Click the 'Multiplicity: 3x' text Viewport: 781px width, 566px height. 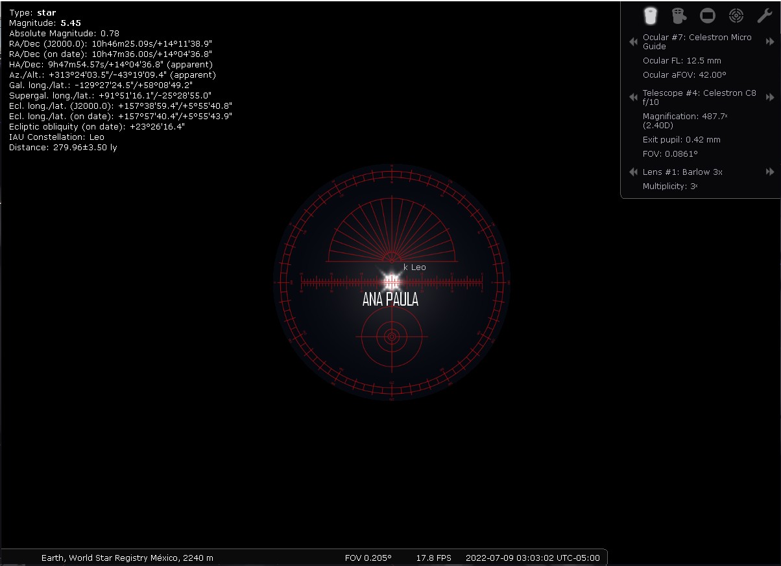point(670,187)
